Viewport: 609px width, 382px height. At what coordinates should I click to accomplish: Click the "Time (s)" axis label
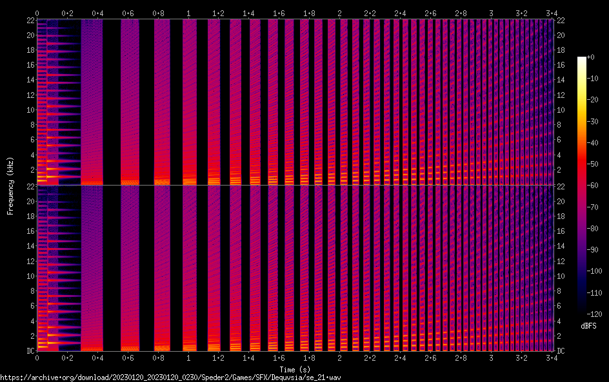pos(294,369)
